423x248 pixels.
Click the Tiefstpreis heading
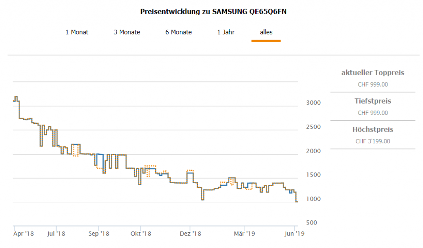(x=373, y=101)
